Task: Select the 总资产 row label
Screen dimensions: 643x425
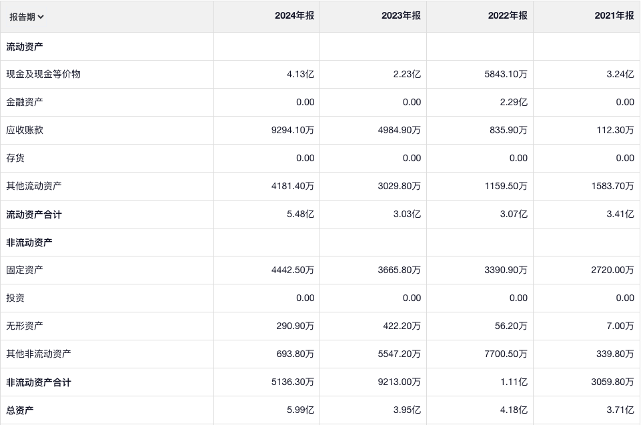Action: (x=20, y=410)
